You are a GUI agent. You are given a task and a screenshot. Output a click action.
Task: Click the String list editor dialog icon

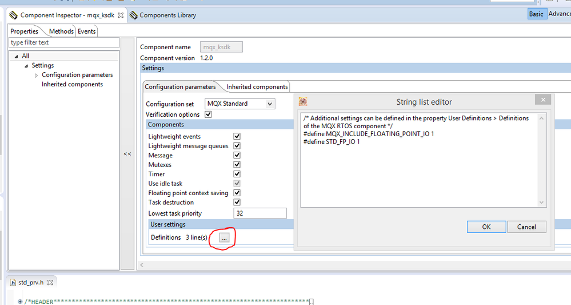click(303, 102)
